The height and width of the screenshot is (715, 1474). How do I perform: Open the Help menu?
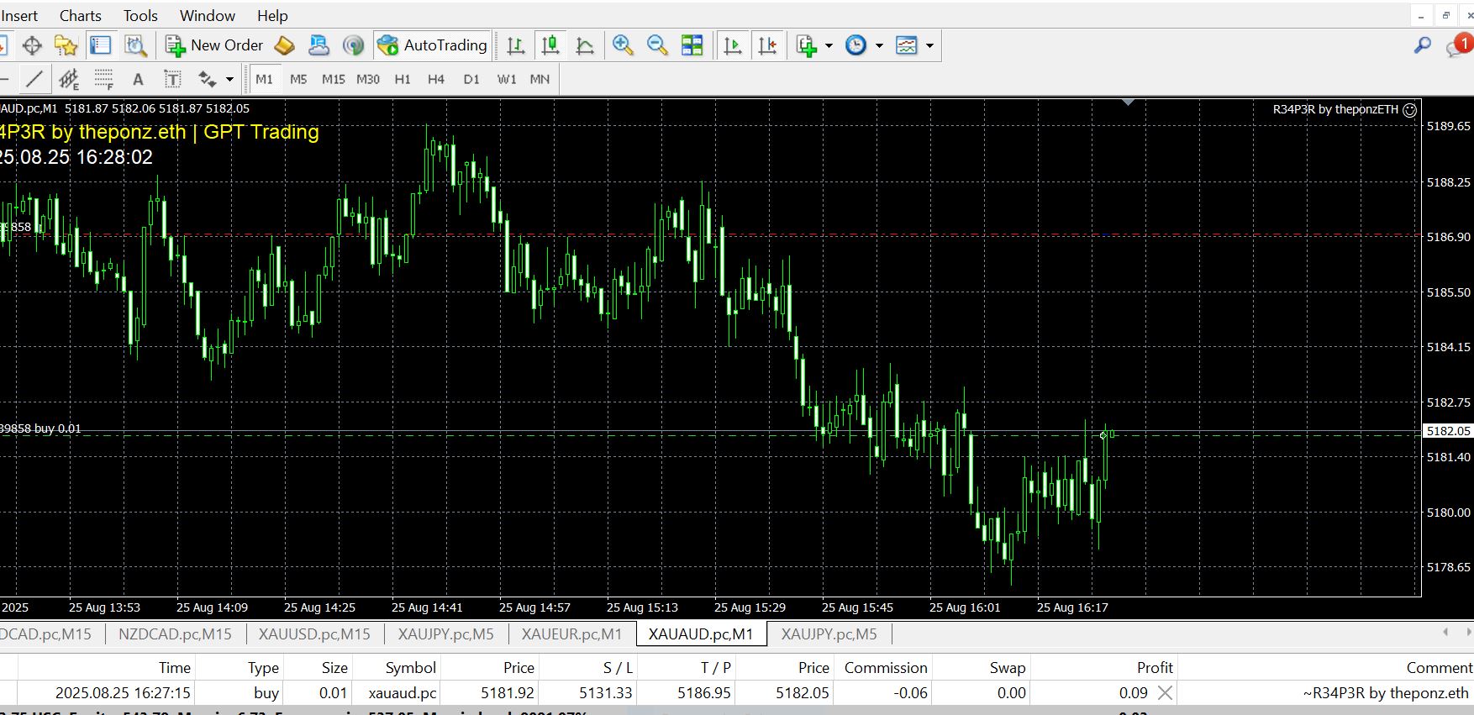coord(272,15)
